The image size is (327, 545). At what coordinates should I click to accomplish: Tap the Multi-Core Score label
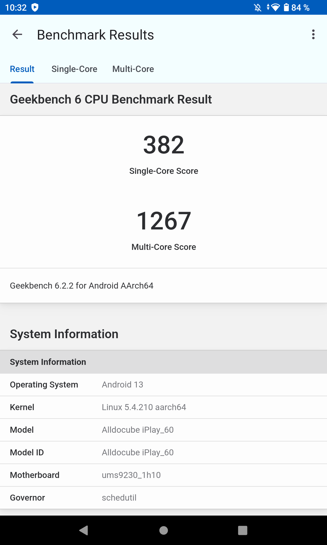164,247
